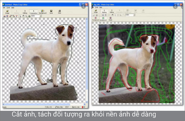
Task: Select the hand pan tool in dog.JPG window
Action: pyautogui.click(x=112, y=15)
